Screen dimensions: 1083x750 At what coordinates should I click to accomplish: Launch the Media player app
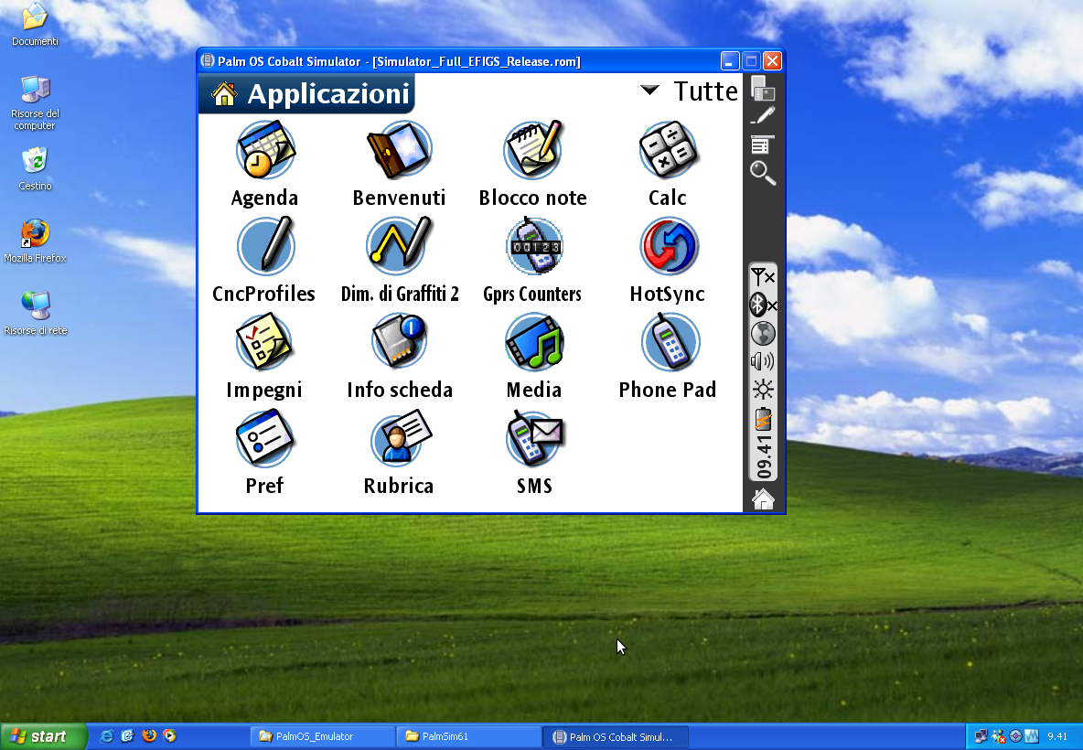tap(534, 343)
